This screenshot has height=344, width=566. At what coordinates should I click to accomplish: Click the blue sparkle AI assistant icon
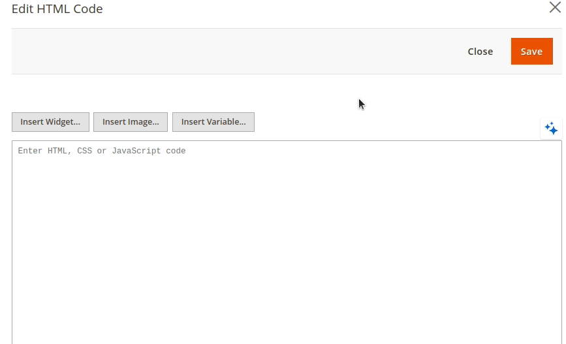point(551,129)
